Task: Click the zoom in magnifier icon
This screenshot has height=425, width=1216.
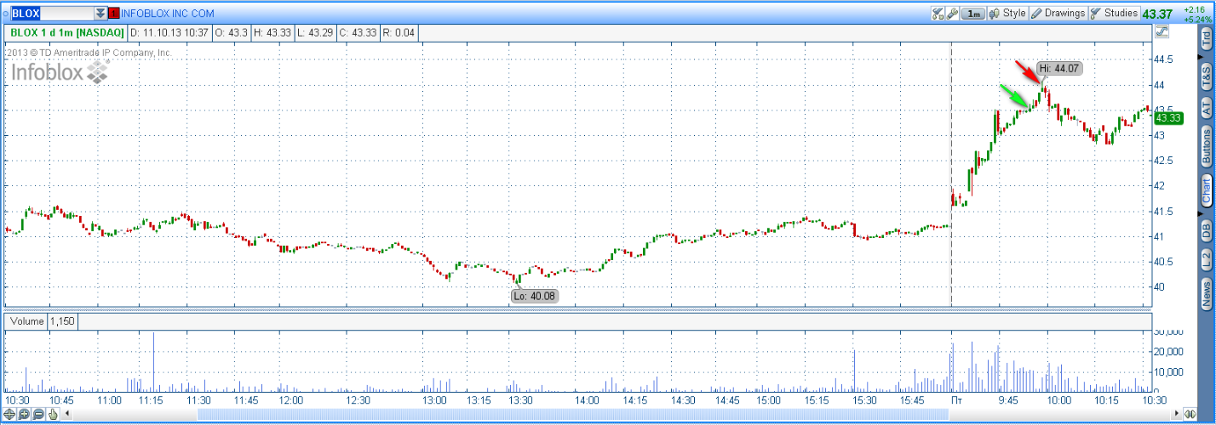Action: (24, 414)
